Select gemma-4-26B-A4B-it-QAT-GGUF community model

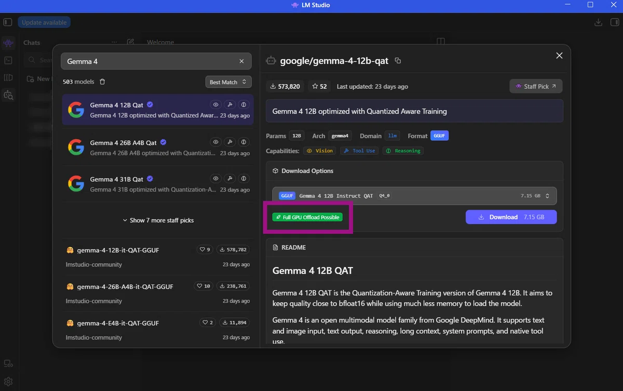click(x=158, y=293)
